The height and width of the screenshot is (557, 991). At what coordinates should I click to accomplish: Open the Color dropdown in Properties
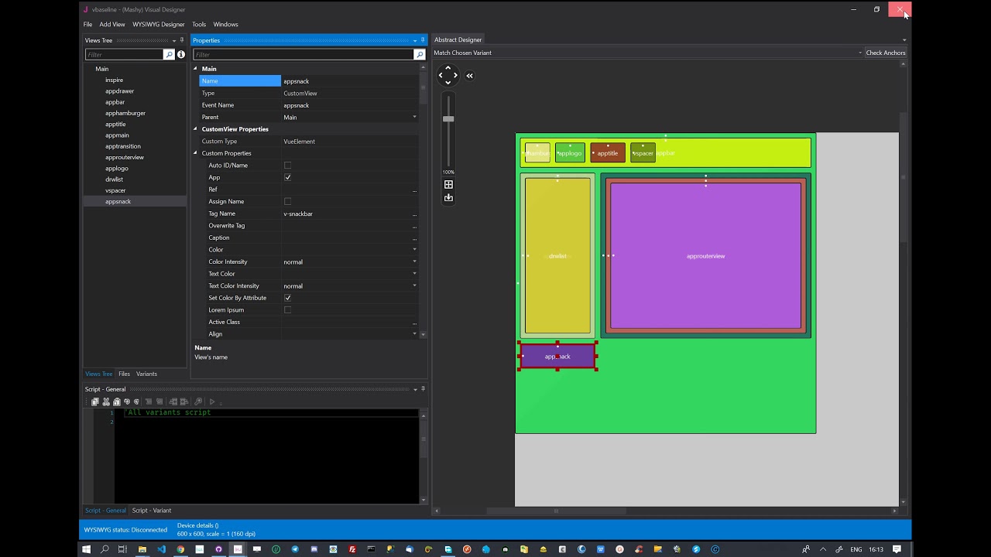coord(414,250)
